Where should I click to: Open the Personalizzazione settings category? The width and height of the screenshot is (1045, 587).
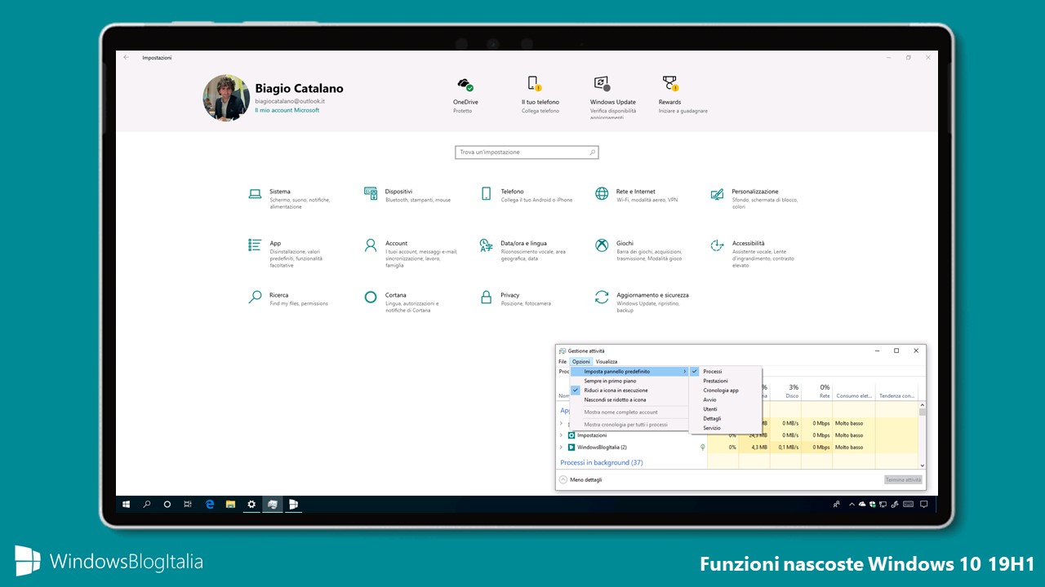click(754, 199)
